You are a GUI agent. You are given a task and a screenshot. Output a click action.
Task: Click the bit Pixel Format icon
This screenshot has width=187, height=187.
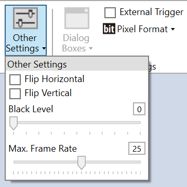click(x=109, y=29)
